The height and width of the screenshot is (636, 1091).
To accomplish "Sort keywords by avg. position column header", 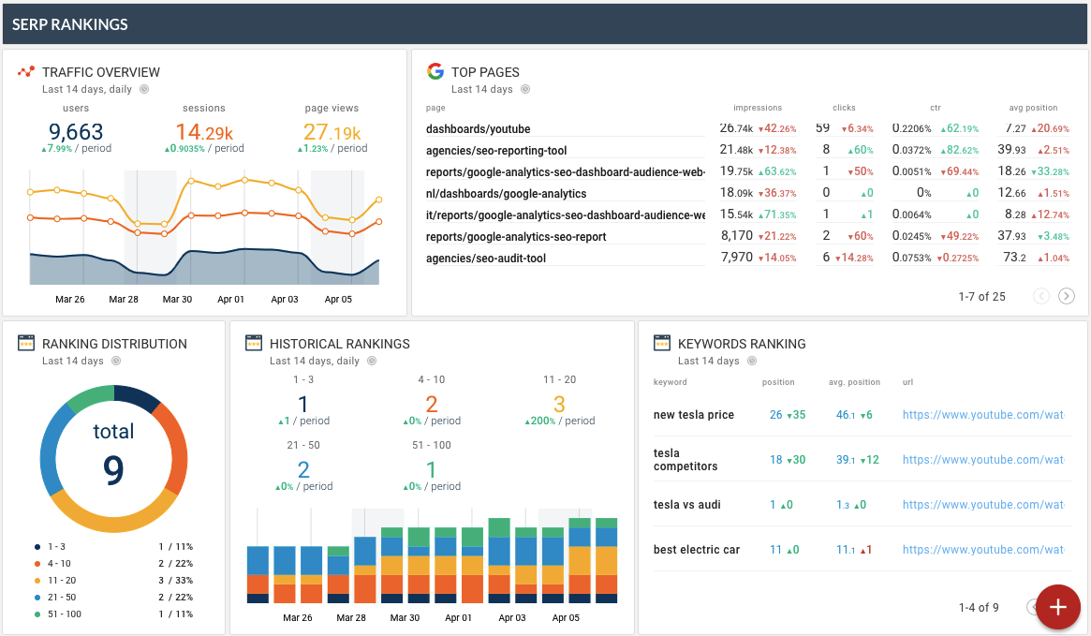I will [x=854, y=382].
